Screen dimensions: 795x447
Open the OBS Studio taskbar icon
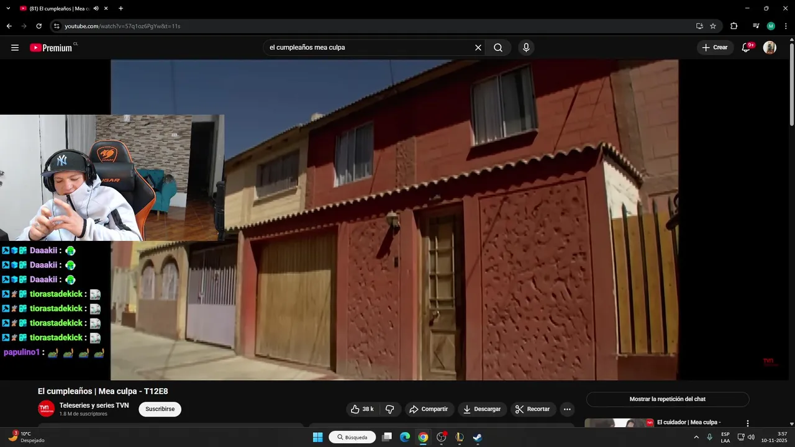tap(441, 437)
